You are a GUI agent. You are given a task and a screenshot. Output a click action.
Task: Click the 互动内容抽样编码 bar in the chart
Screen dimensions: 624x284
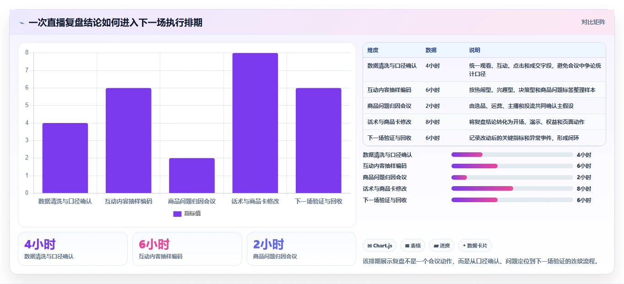click(x=128, y=140)
